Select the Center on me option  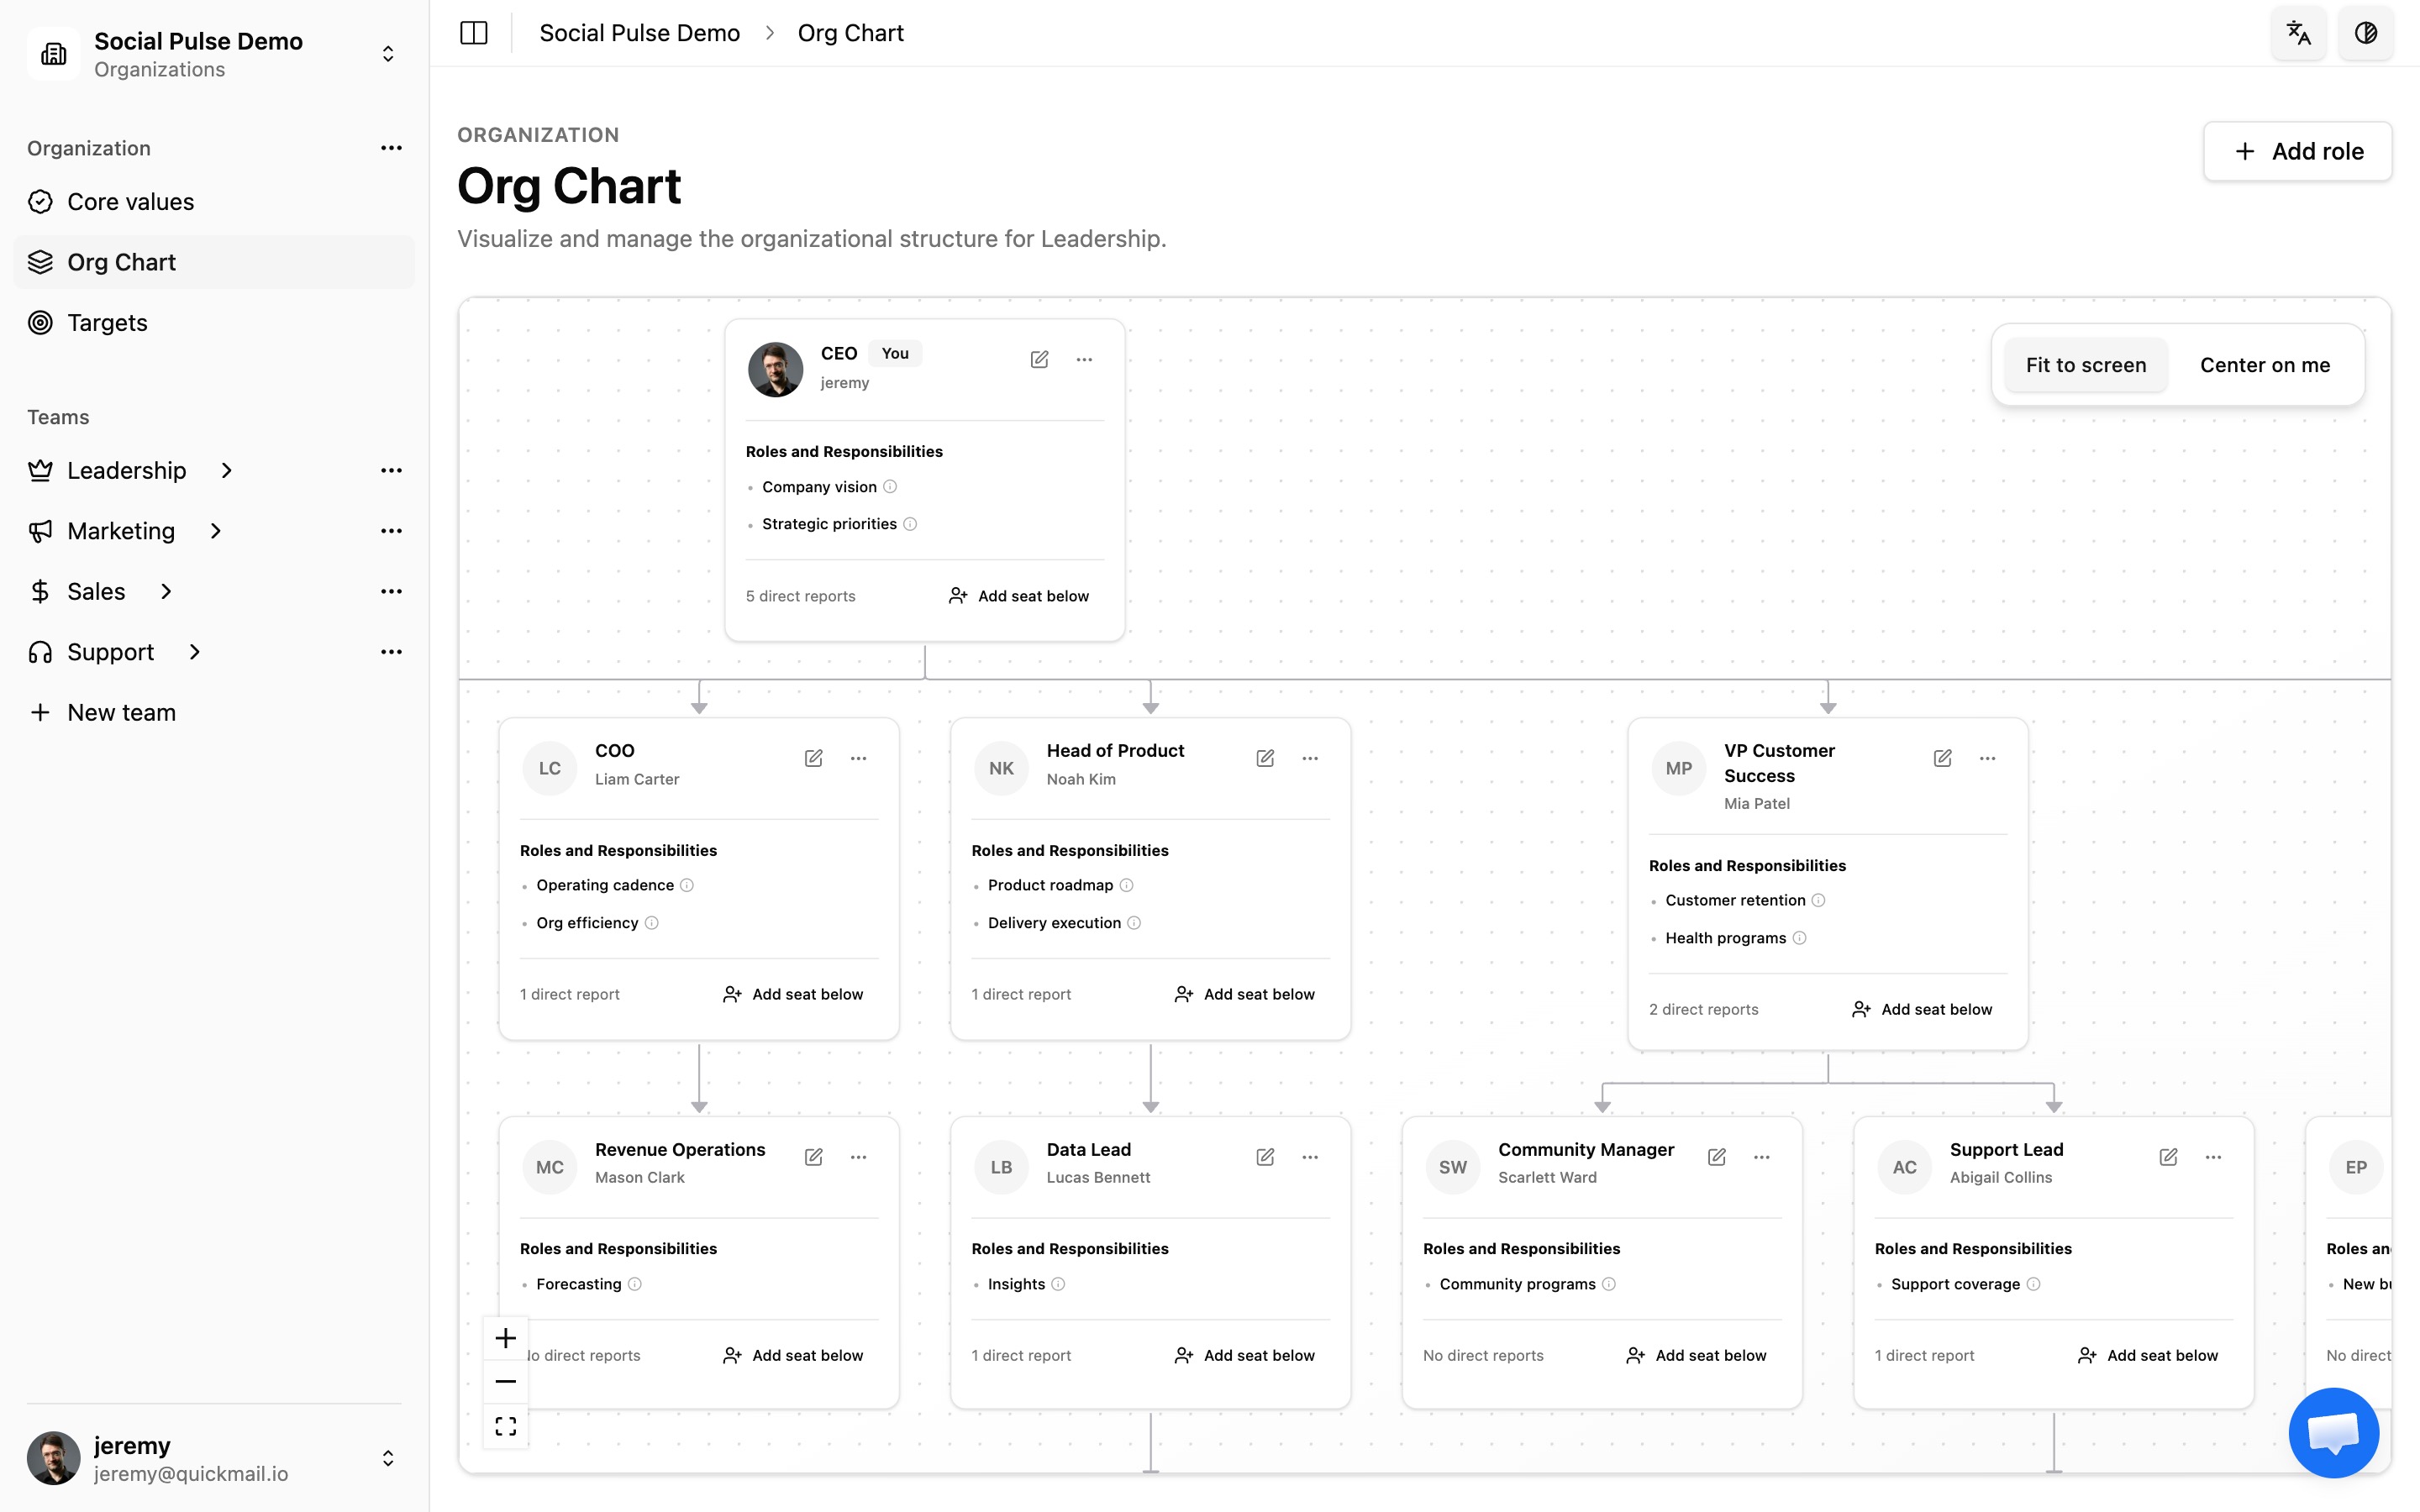pos(2264,365)
